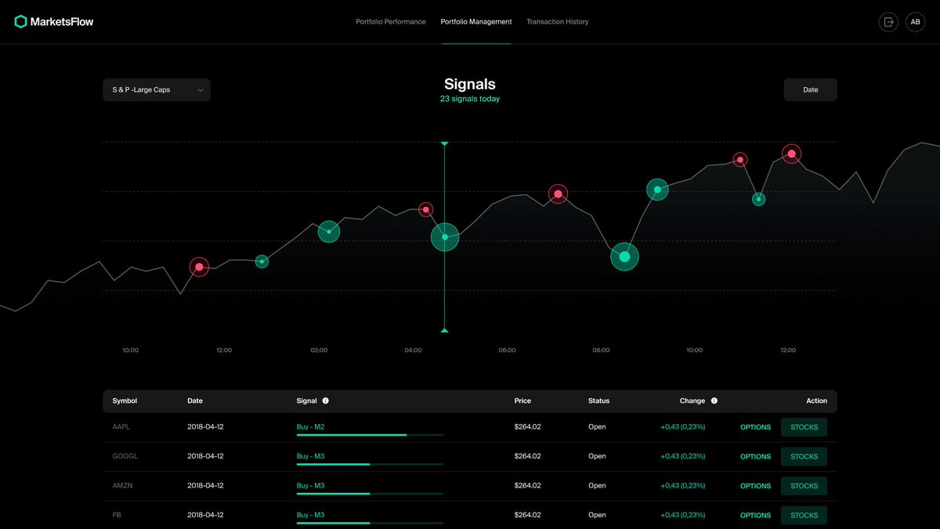Click the Date column header in the table
Viewport: 940px width, 529px height.
tap(195, 400)
